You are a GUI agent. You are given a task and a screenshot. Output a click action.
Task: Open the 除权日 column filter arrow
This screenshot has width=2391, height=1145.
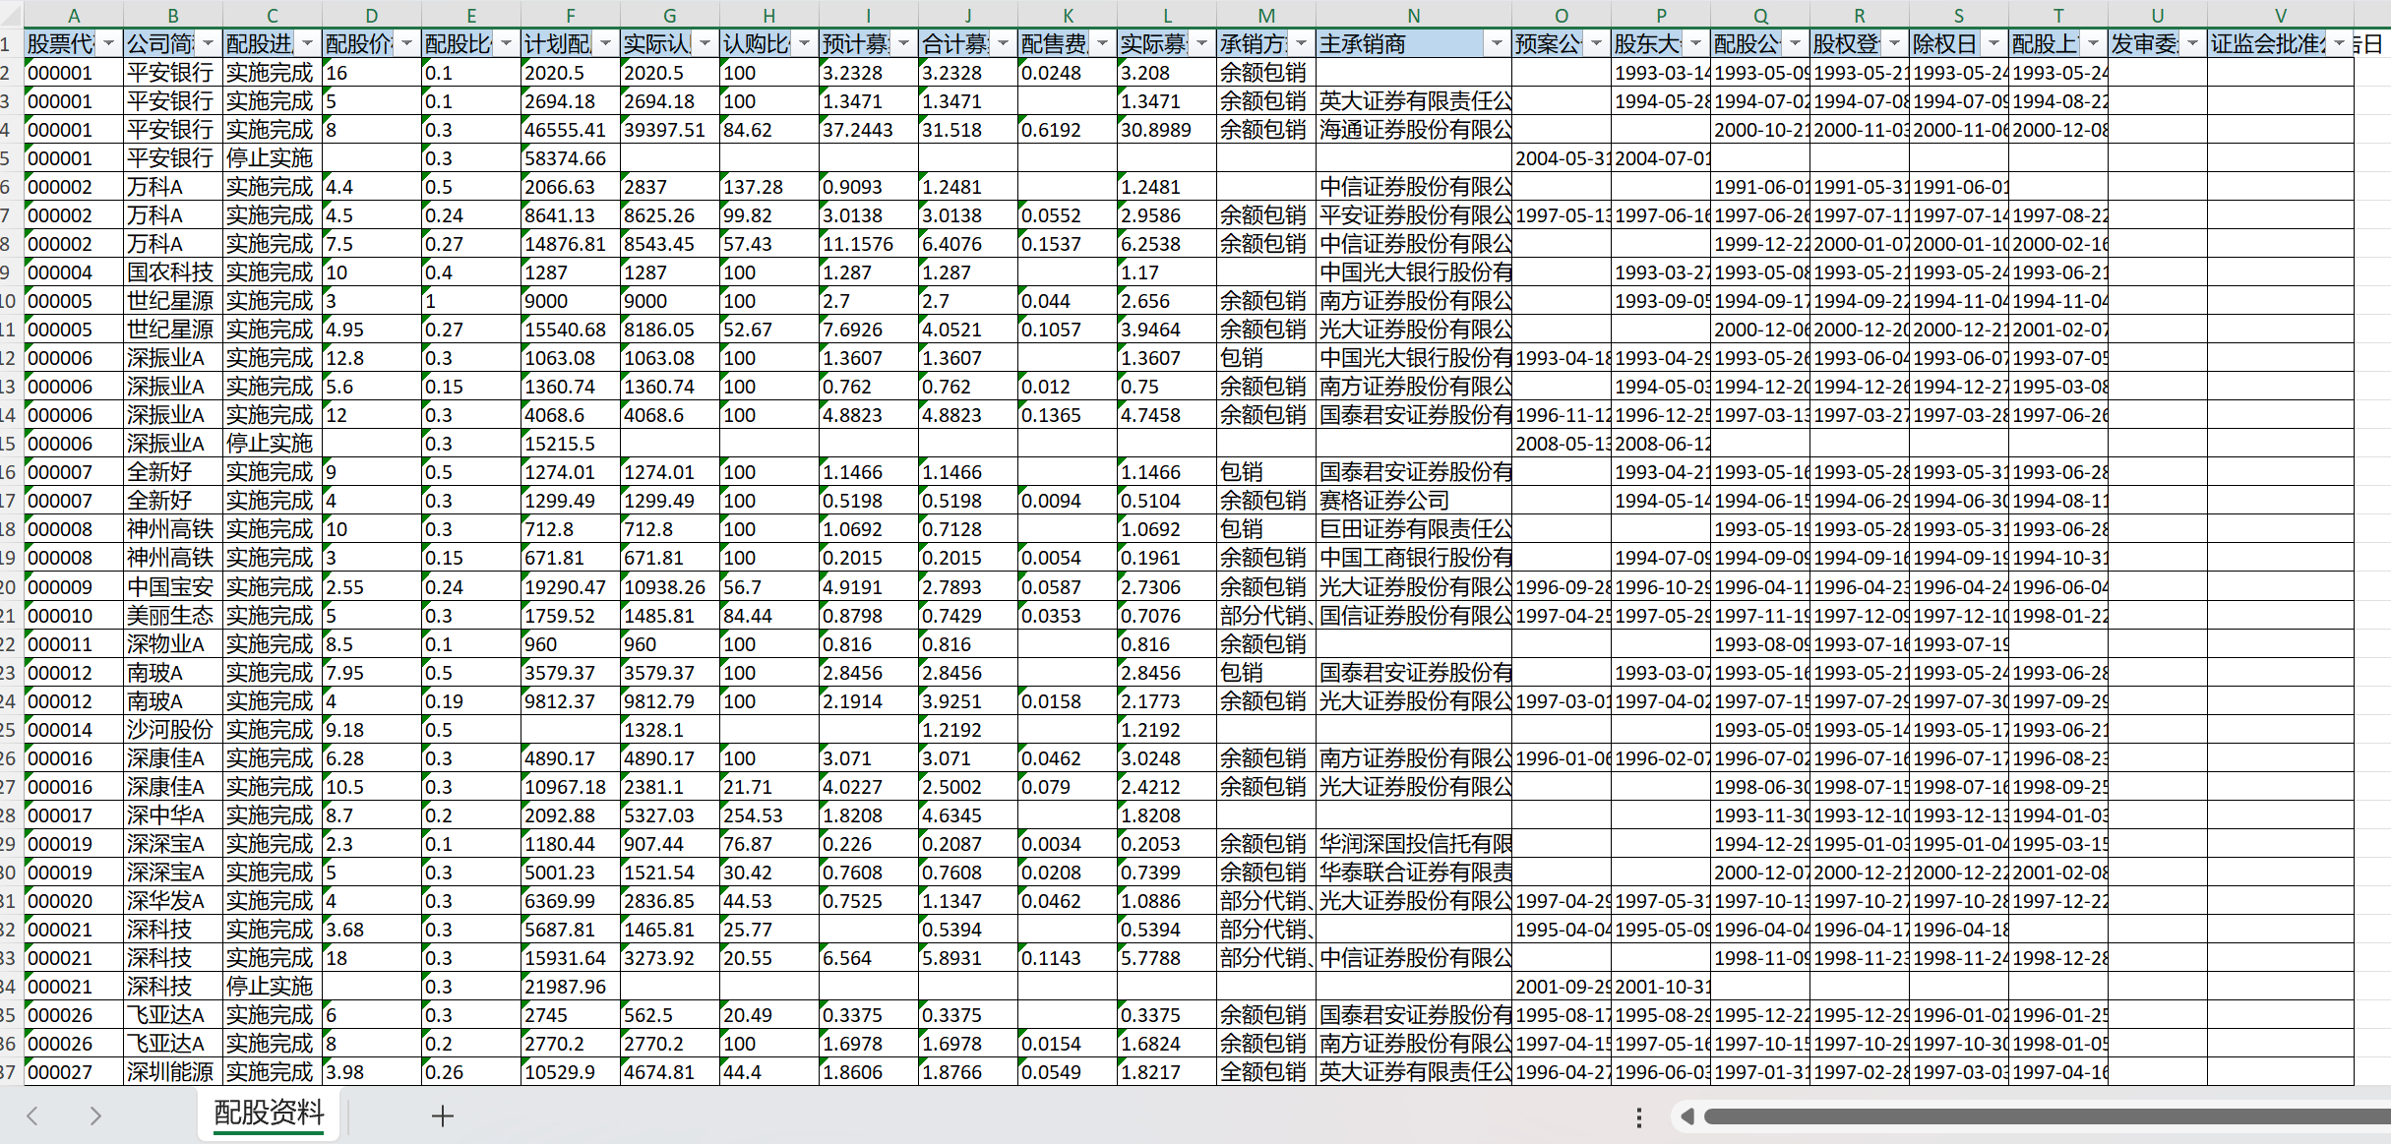click(1993, 44)
